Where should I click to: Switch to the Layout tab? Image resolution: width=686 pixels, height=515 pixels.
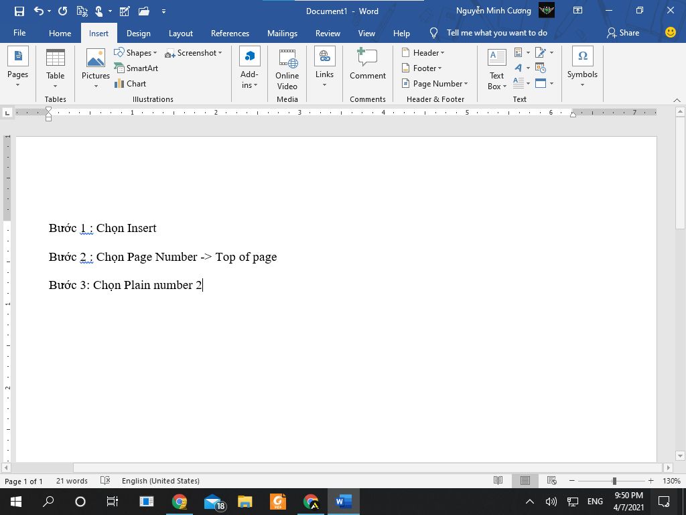click(x=181, y=33)
